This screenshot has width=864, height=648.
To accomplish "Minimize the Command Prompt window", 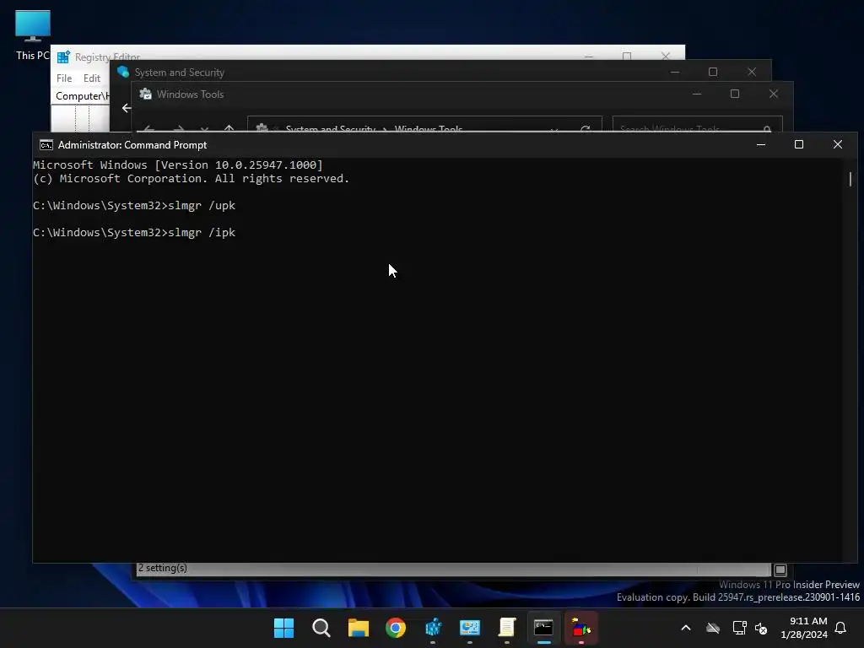I will pyautogui.click(x=761, y=144).
